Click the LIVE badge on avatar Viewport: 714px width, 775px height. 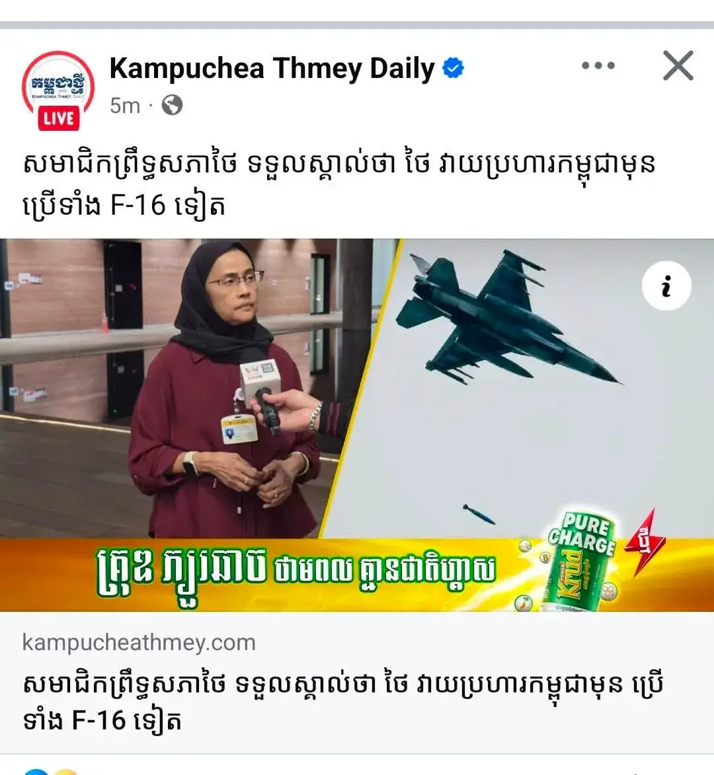point(59,119)
